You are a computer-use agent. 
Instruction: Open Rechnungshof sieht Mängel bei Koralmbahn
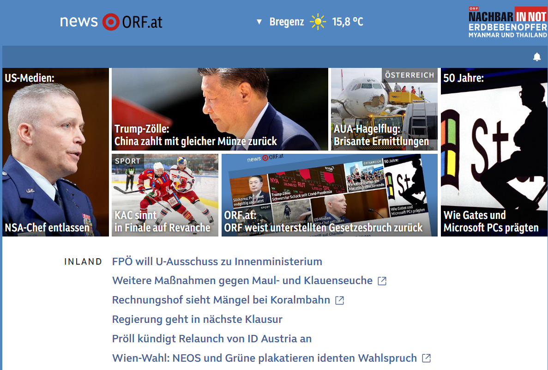[x=221, y=300]
